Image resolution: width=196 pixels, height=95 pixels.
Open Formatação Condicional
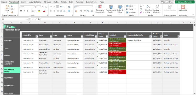click(x=100, y=9)
